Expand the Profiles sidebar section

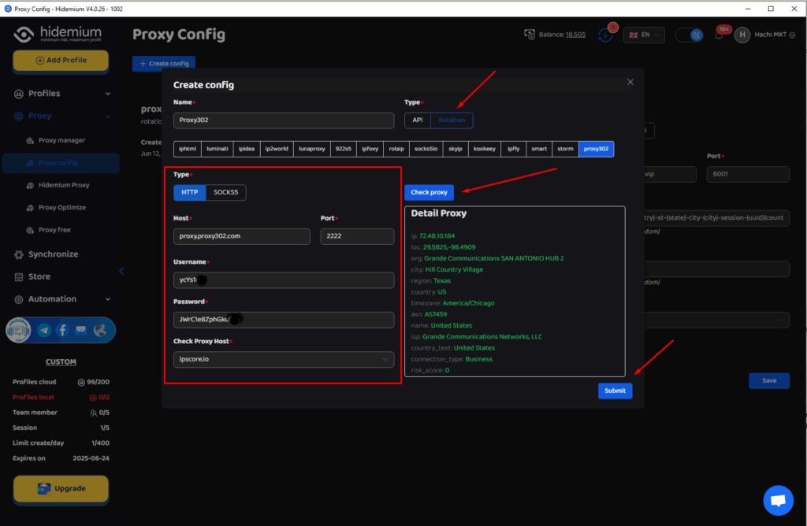coord(107,94)
